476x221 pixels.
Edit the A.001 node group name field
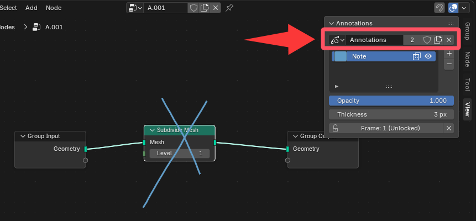pyautogui.click(x=165, y=8)
